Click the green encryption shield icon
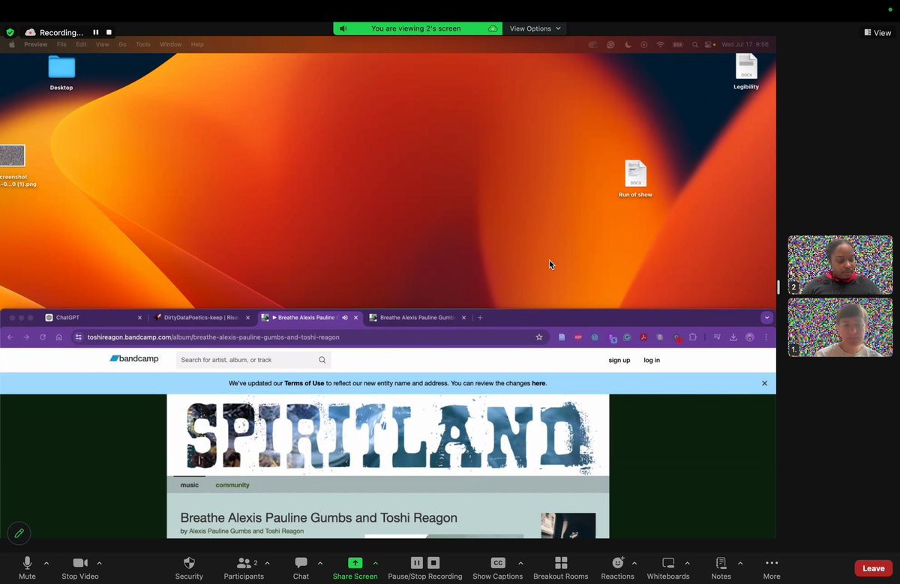900x584 pixels. pyautogui.click(x=10, y=32)
